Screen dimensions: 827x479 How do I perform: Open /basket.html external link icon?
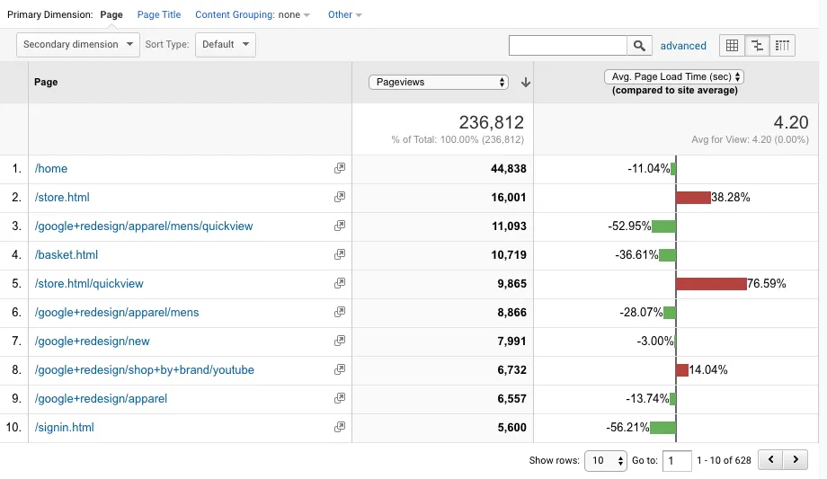[339, 255]
